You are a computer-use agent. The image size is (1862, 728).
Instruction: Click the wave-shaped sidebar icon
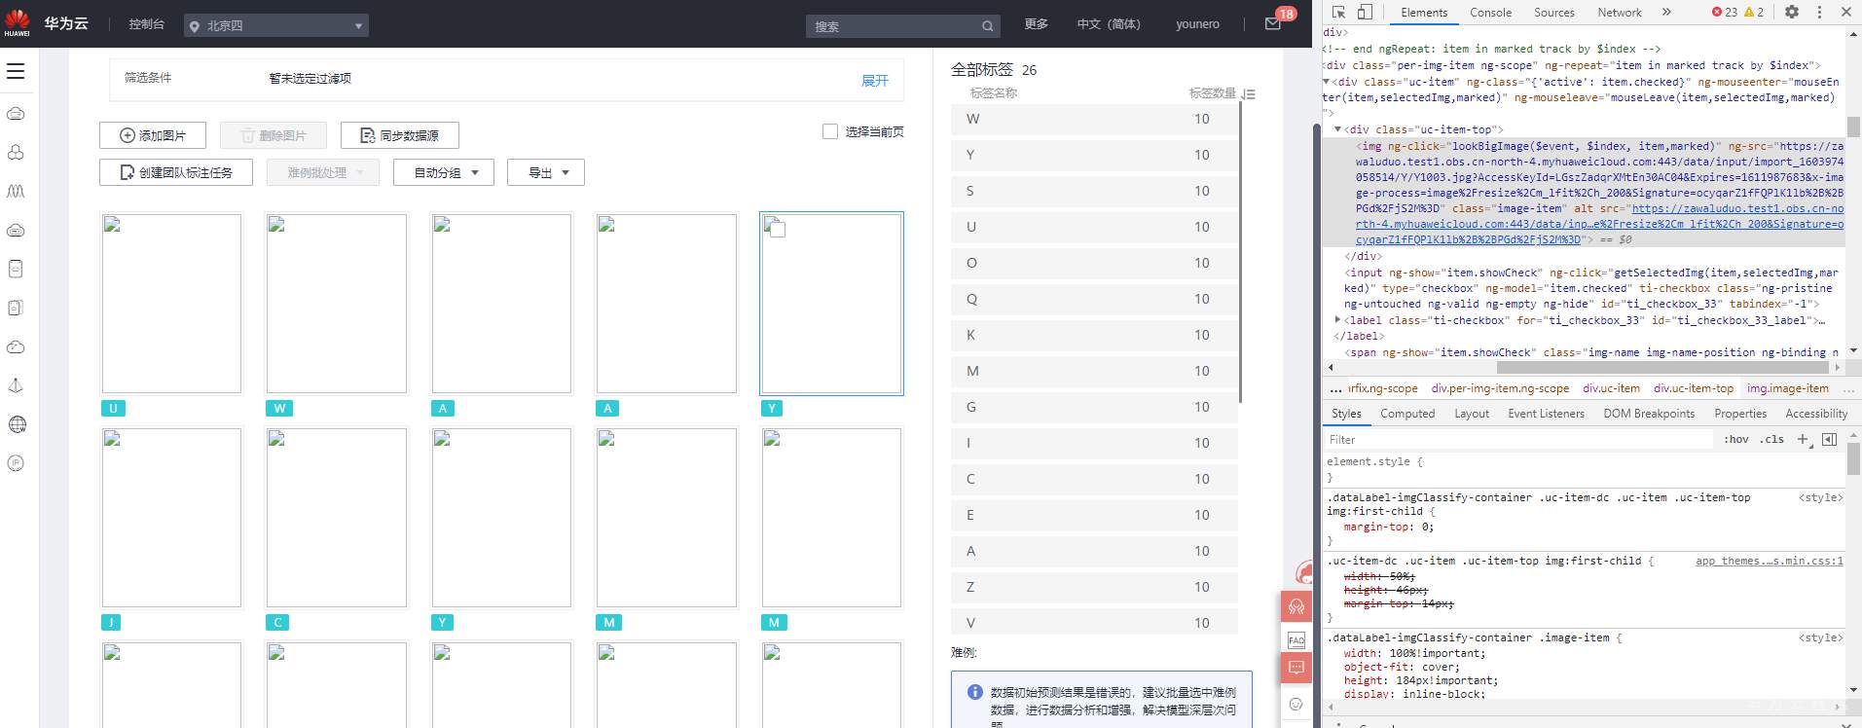pyautogui.click(x=16, y=192)
